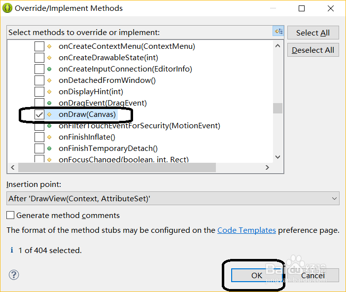Click the yellow icon beside onDisplayHint

[49, 92]
